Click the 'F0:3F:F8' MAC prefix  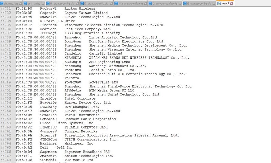24,21
